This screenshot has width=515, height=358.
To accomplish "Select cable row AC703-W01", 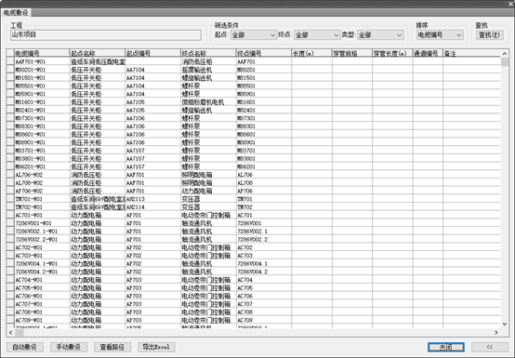I will tap(253, 256).
